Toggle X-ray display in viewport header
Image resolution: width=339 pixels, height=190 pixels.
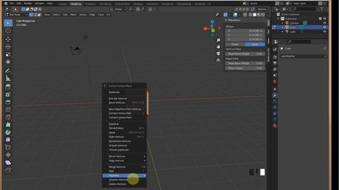(x=245, y=15)
